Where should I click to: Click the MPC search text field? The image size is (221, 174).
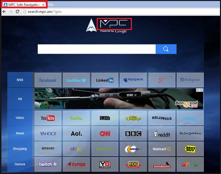[97, 49]
